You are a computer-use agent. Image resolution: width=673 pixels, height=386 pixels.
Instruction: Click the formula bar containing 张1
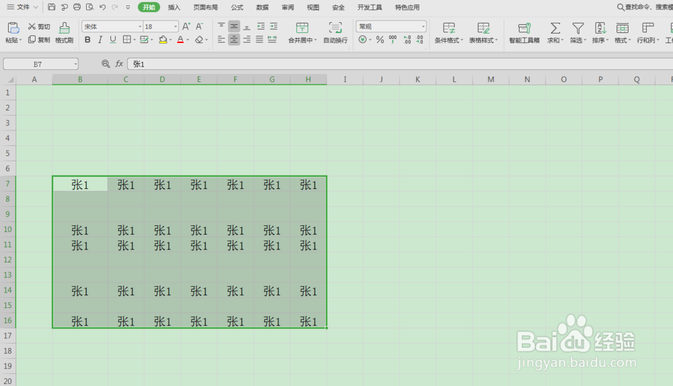tap(400, 64)
